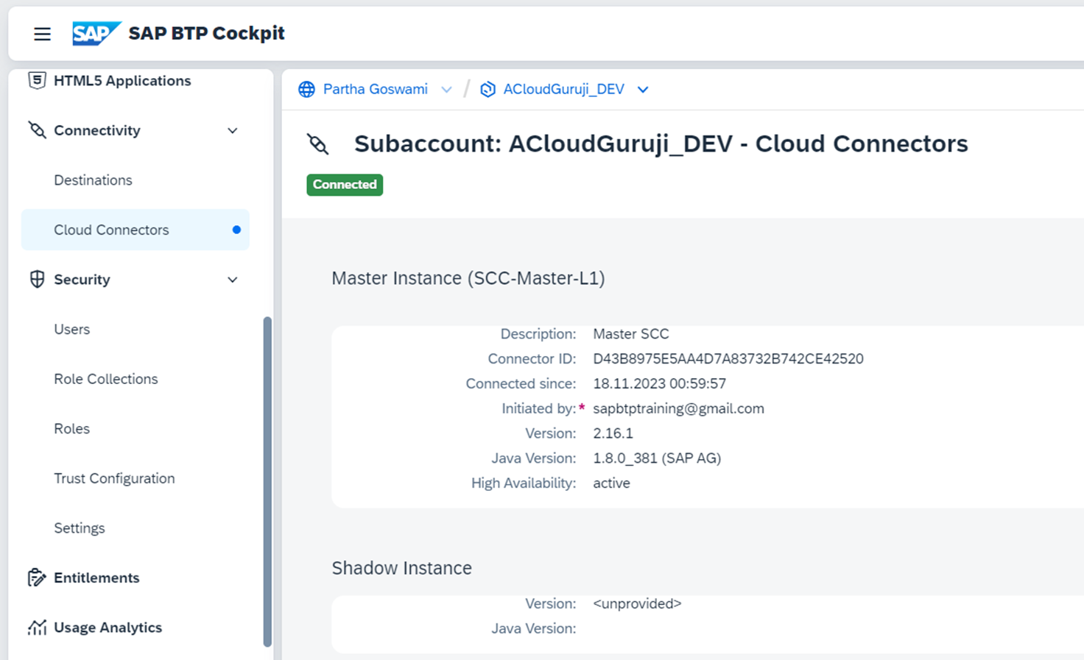Click the sidebar vertical scrollbar
1084x660 pixels.
267,482
